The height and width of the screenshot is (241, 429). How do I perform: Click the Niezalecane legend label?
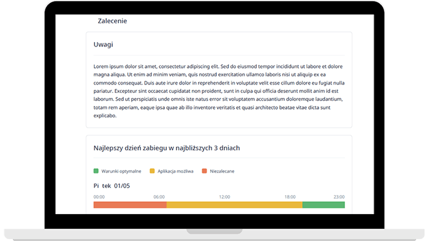coord(222,171)
